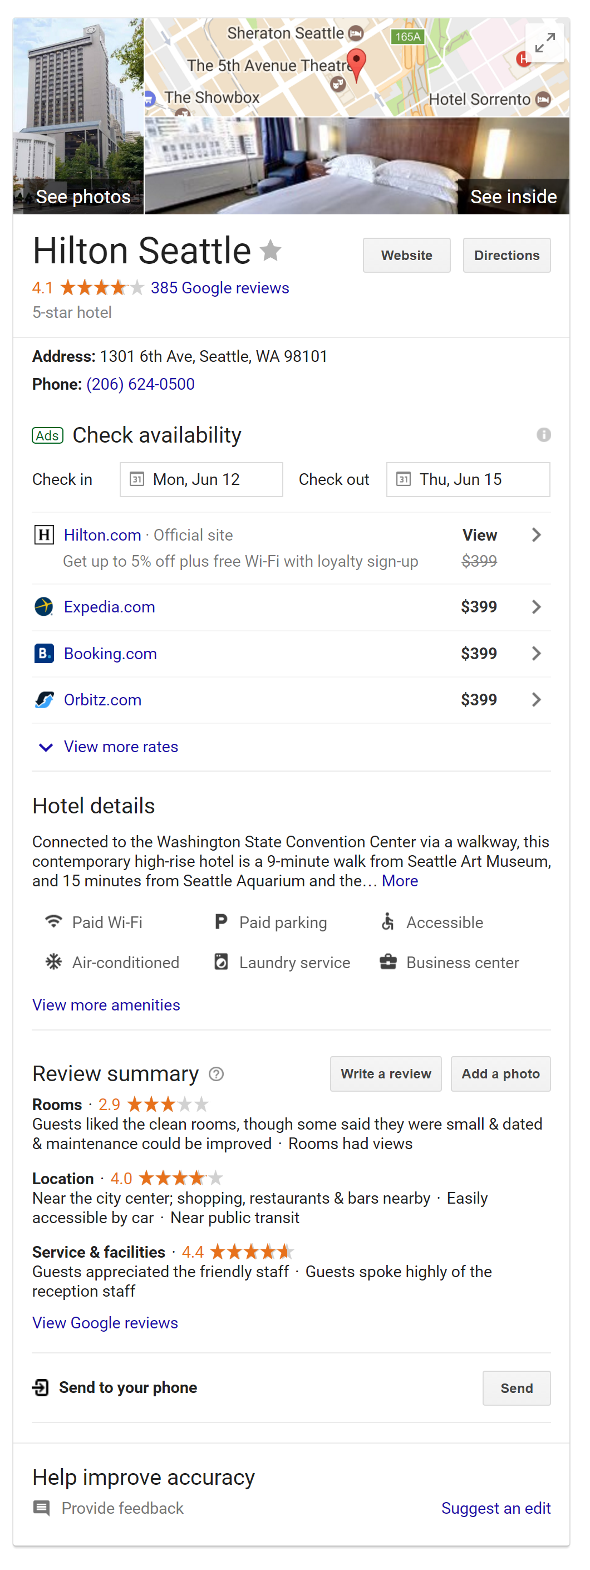Click the Booking.com logo icon
This screenshot has width=590, height=1570.
44,654
